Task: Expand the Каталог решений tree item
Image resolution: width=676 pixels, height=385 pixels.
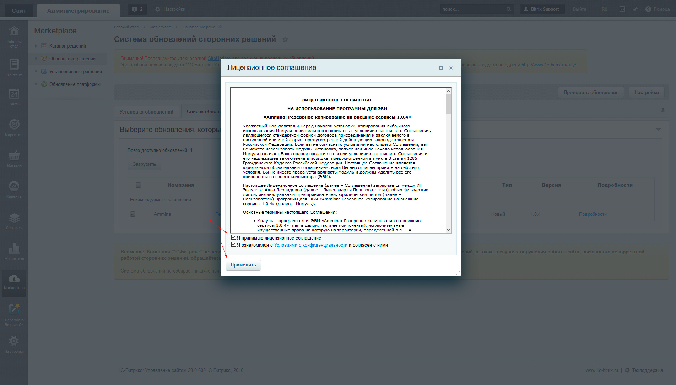Action: point(36,46)
